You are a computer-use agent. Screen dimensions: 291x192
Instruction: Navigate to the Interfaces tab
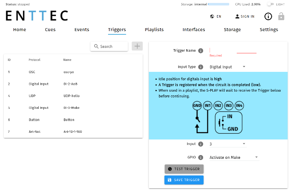point(194,30)
